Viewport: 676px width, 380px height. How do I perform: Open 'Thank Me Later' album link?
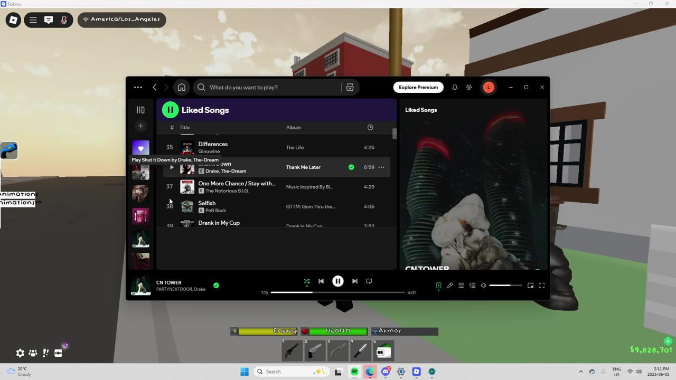pos(303,167)
